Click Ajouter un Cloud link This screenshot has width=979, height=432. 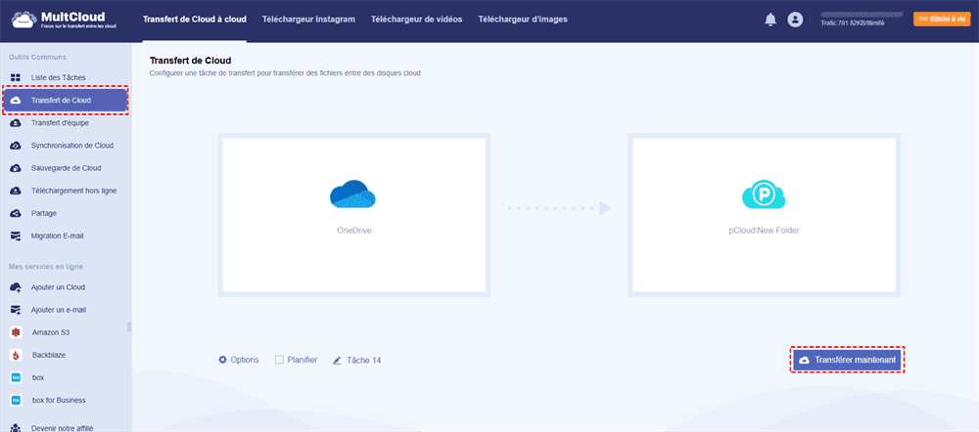[58, 287]
